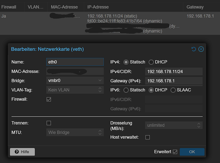The image size is (220, 163).
Task: Click the reset icon in dialog header
Action: [194, 49]
